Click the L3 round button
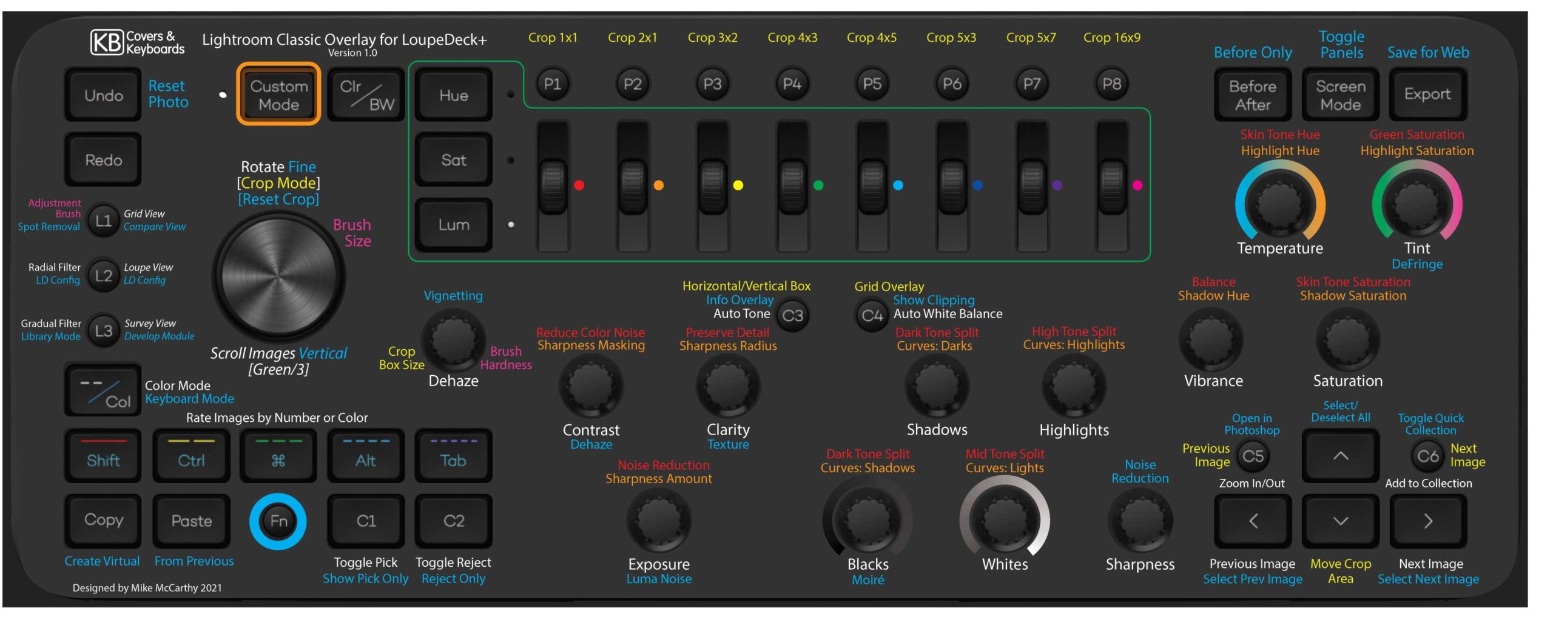This screenshot has height=617, width=1553. pos(103,330)
